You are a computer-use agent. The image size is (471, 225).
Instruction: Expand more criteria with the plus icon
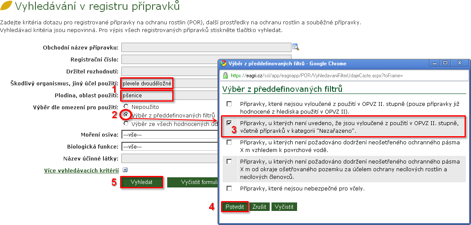tap(125, 170)
